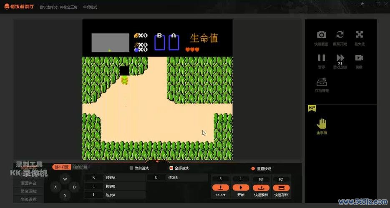Click the orange select button icon

point(221,188)
